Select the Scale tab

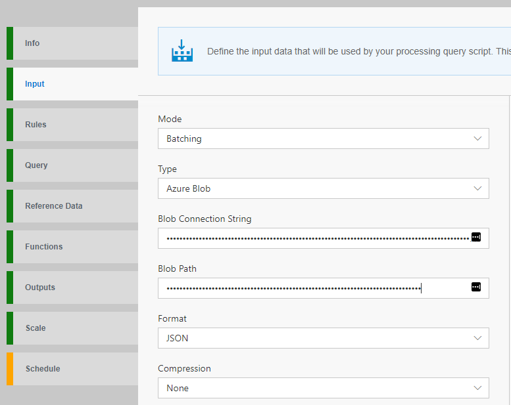point(72,328)
